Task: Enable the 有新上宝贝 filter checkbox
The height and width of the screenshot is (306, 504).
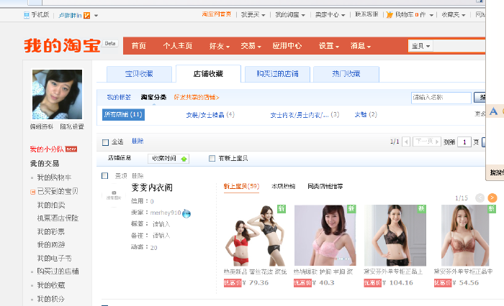Action: pos(212,159)
